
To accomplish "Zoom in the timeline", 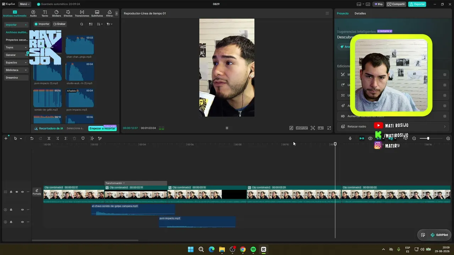I will tap(448, 138).
